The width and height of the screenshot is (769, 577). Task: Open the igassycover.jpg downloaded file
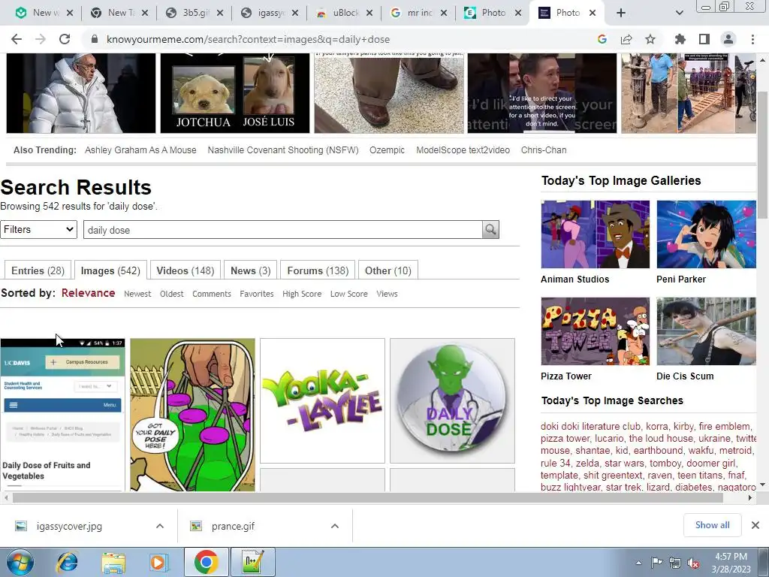[69, 526]
